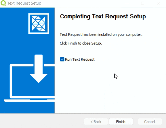Click the "Text Request Setup" title bar text
Viewport: 166px width, 128px height.
tap(24, 3)
